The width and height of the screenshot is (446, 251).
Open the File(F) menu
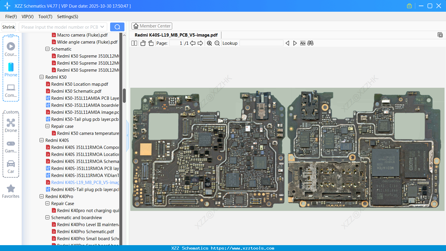click(11, 17)
